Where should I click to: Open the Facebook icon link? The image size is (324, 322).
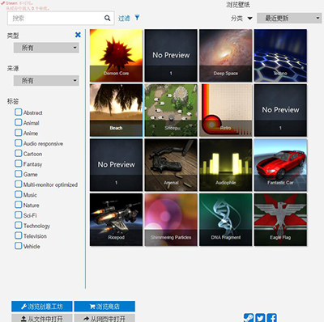click(x=272, y=318)
